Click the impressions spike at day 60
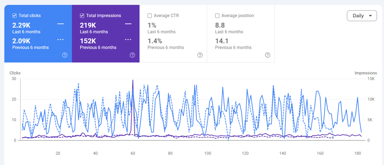Image resolution: width=384 pixels, height=165 pixels. click(x=133, y=80)
